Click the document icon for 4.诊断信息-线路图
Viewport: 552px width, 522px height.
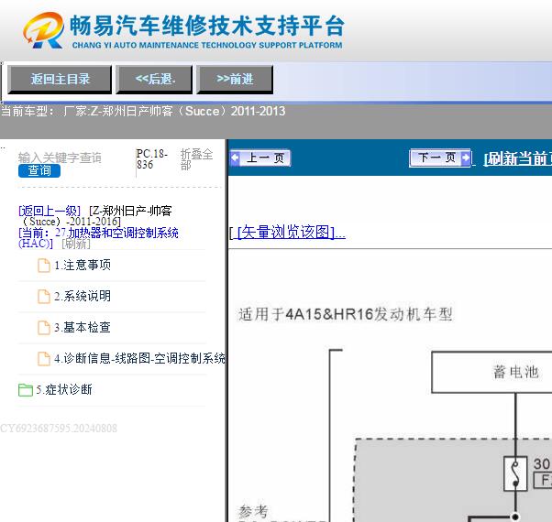pyautogui.click(x=44, y=359)
